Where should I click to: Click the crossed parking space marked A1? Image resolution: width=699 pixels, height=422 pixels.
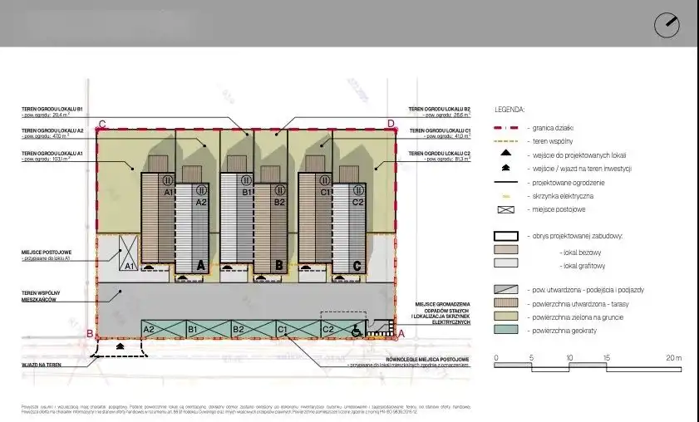129,253
